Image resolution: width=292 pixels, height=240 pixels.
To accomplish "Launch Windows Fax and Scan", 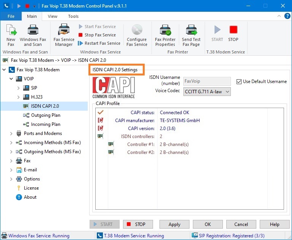I will (x=33, y=35).
